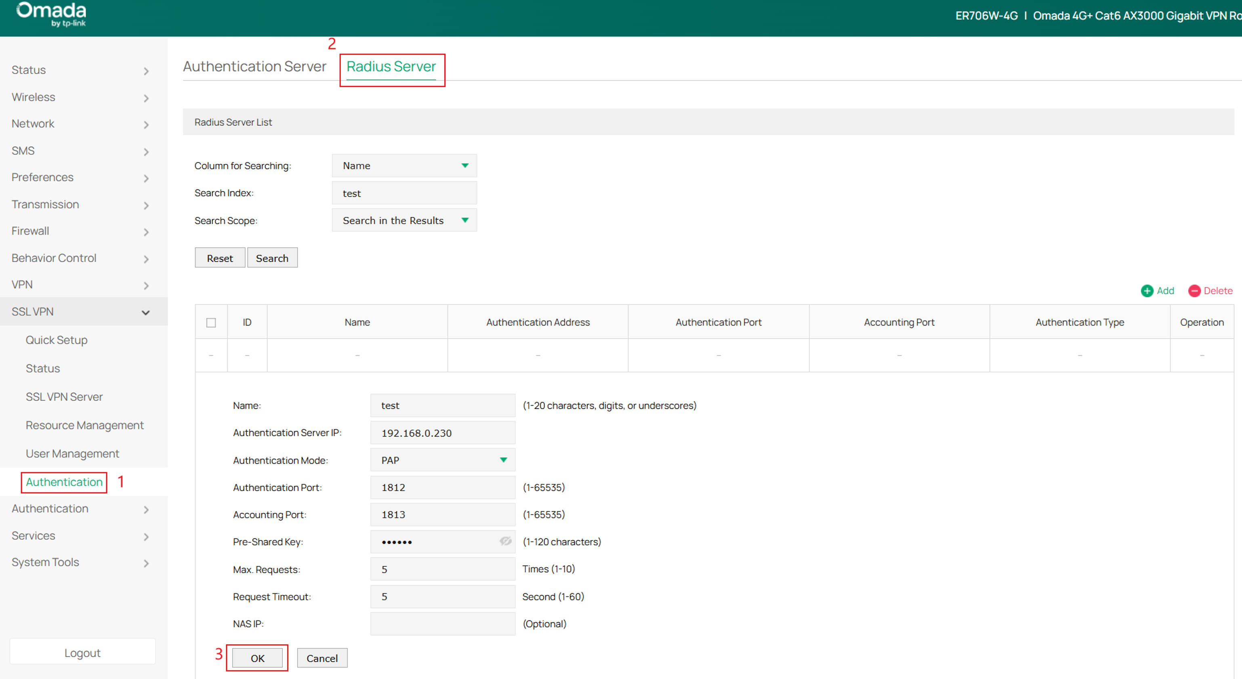Screen dimensions: 1242x679
Task: Click the NAS IP field
Action: pos(443,624)
